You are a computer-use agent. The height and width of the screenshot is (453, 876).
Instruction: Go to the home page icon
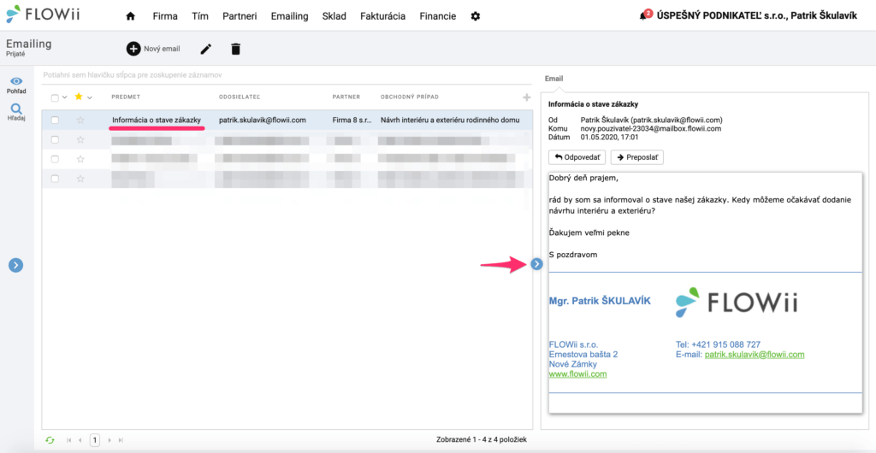[x=131, y=16]
